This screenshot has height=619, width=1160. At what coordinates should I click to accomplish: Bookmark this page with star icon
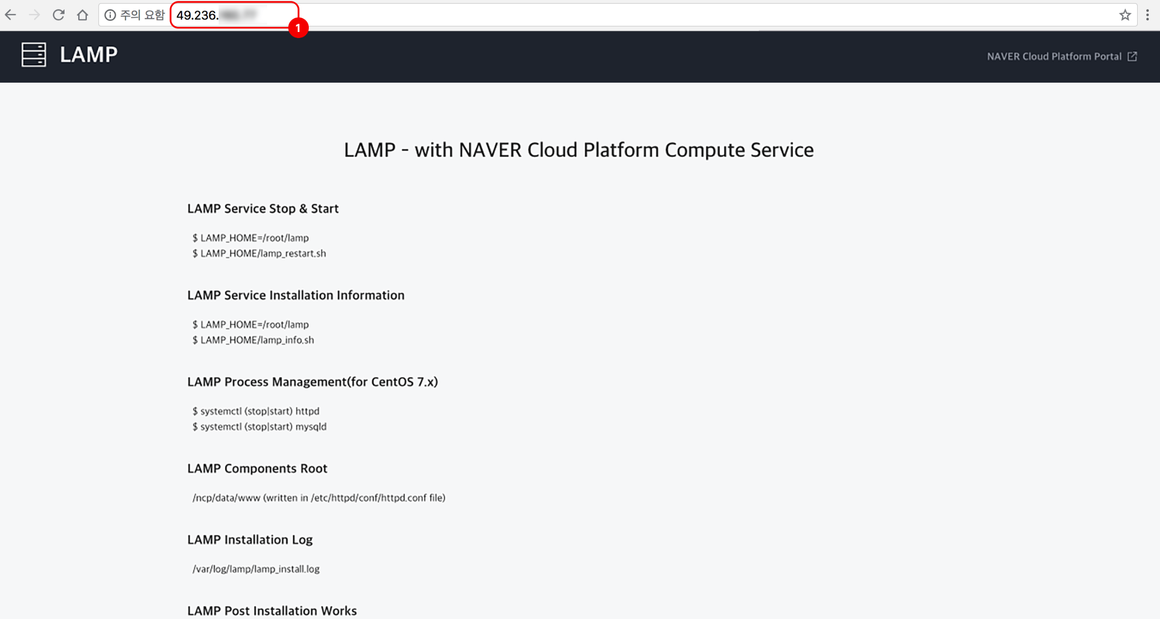(x=1124, y=15)
